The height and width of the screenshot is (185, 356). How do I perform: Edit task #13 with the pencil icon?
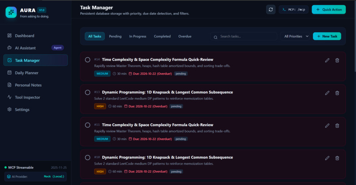point(327,93)
